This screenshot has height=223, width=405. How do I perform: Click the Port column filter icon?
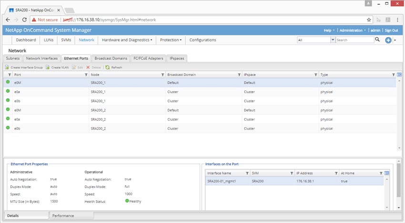click(86, 74)
